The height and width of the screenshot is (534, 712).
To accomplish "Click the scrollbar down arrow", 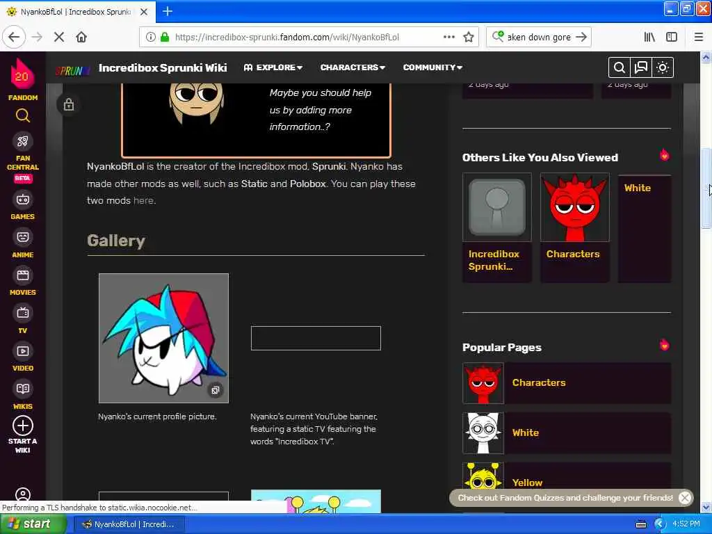I will [706, 507].
